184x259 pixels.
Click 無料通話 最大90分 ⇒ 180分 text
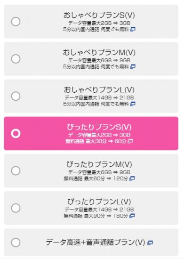click(96, 216)
